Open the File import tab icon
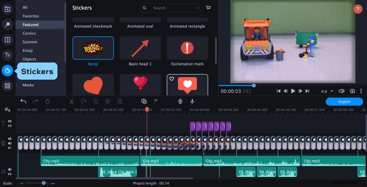This screenshot has width=367, height=187. 8,9
